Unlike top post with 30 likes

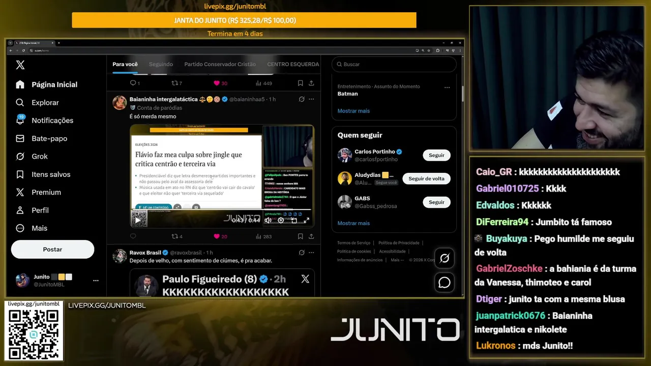(x=220, y=83)
